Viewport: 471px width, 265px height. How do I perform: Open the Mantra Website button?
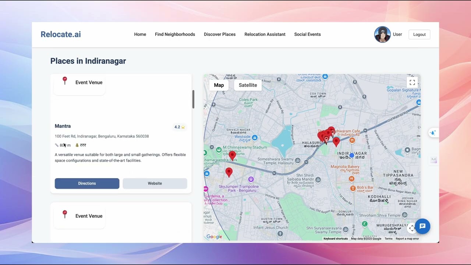(x=155, y=183)
